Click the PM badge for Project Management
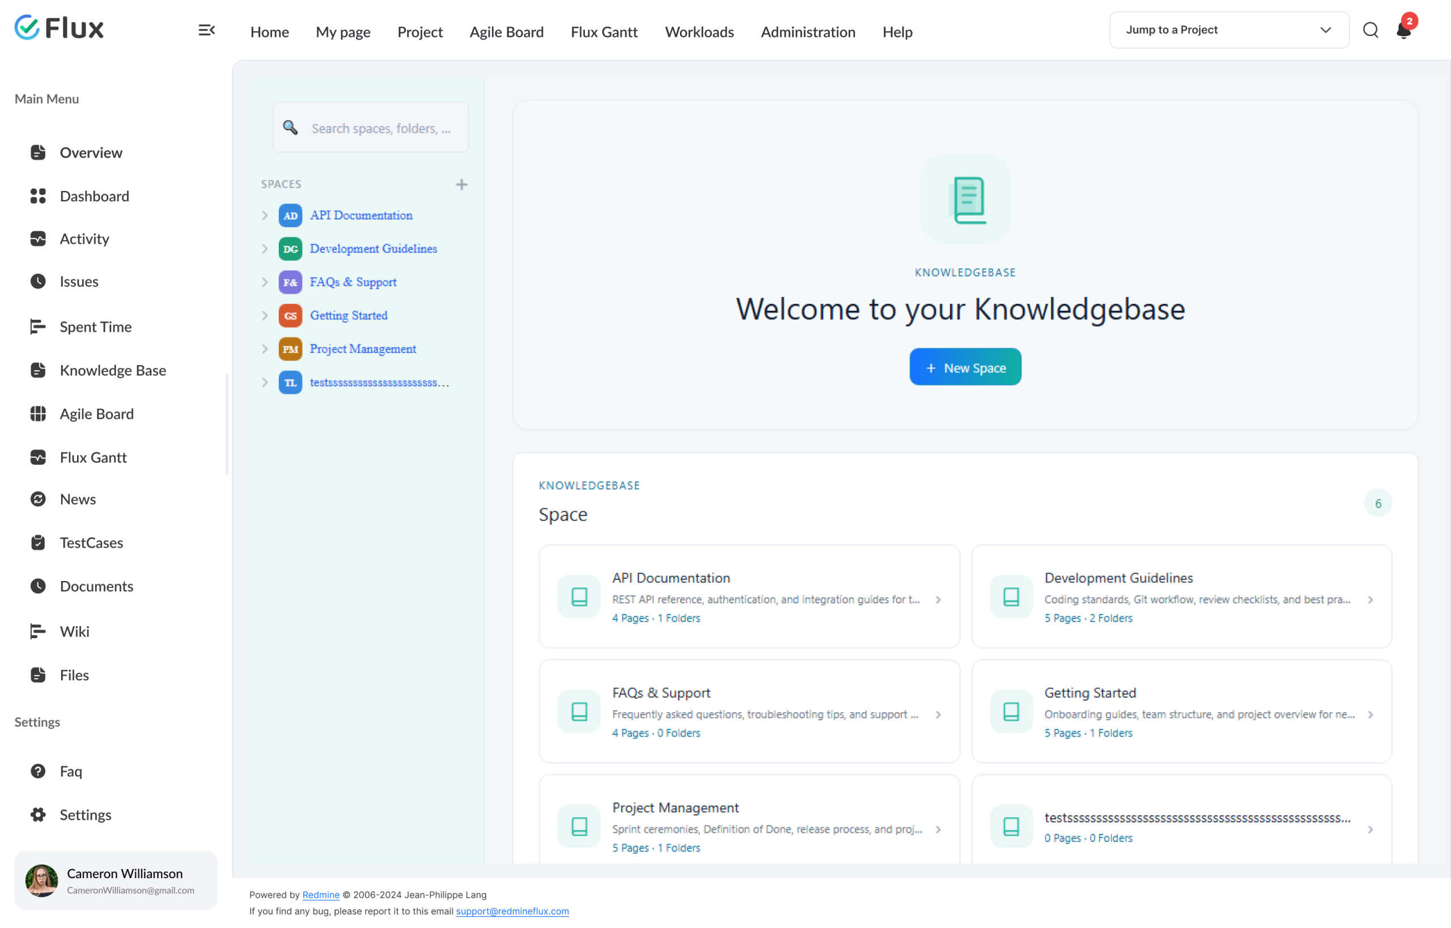 tap(290, 349)
